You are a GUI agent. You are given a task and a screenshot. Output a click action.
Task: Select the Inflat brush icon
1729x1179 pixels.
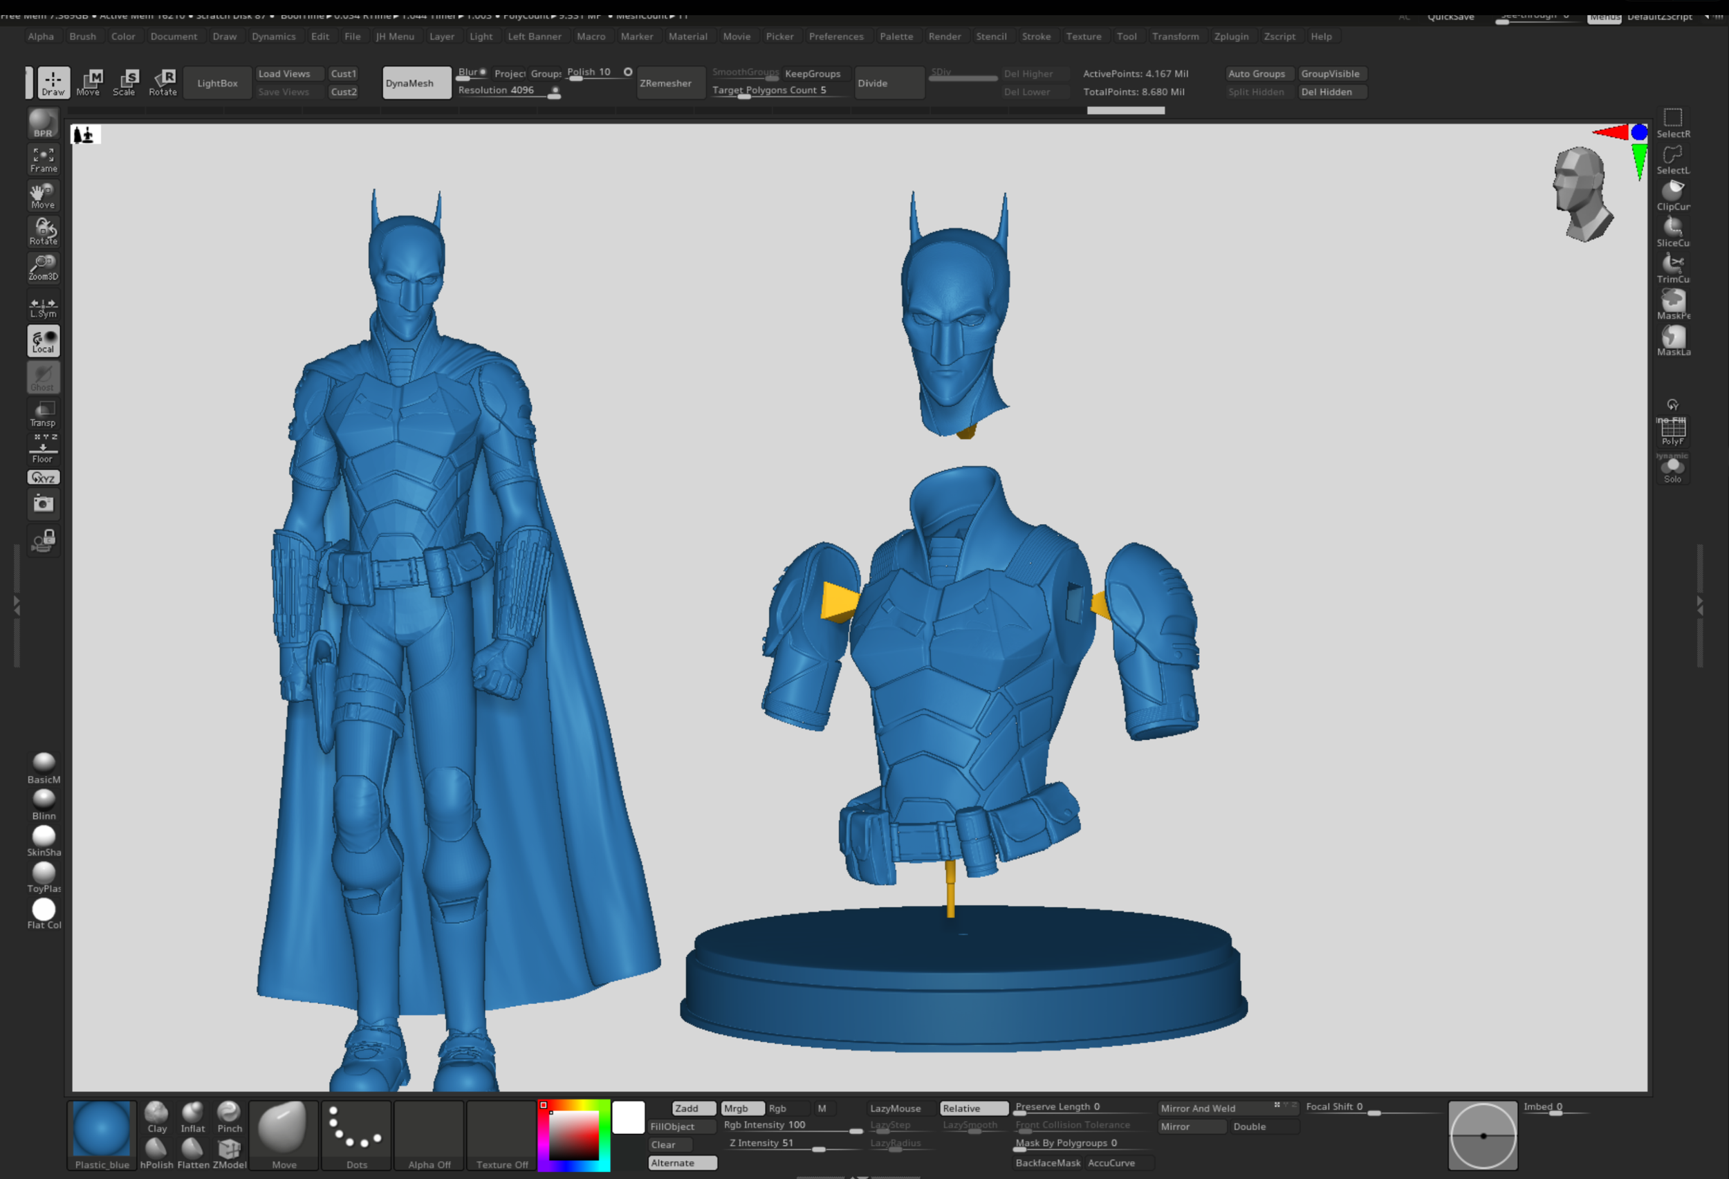[x=193, y=1117]
